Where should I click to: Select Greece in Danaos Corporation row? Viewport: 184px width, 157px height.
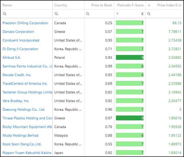[x=60, y=32]
